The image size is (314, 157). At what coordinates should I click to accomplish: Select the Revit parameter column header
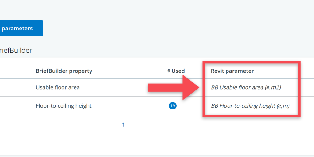point(232,71)
